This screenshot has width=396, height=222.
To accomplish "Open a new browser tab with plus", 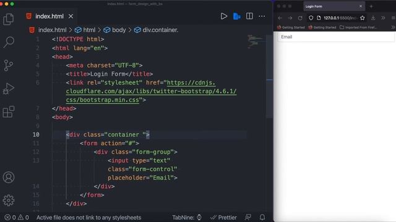I will pyautogui.click(x=371, y=7).
